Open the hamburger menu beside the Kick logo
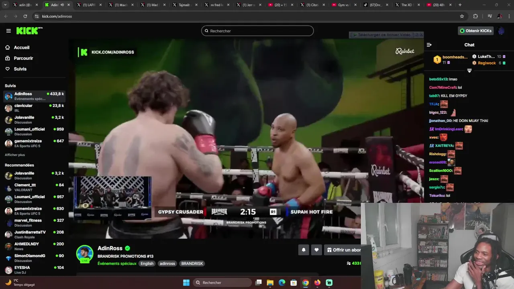The height and width of the screenshot is (289, 514). coord(8,31)
